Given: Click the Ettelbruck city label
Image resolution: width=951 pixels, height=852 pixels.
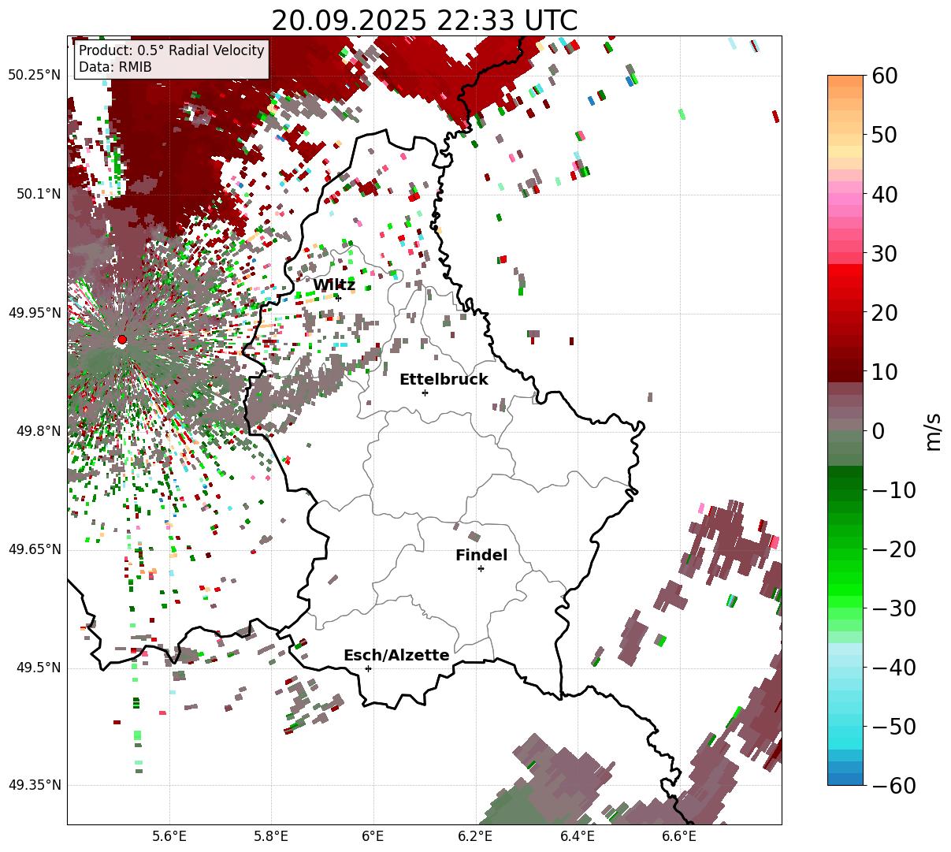Looking at the screenshot, I should (444, 379).
